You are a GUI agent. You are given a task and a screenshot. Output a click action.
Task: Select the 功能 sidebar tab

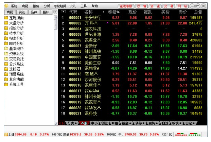tap(10, 12)
